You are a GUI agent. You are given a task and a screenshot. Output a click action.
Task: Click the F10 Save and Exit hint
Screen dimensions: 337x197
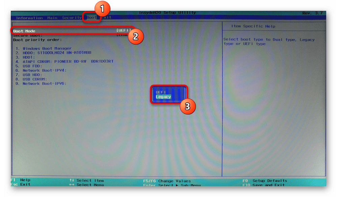[x=263, y=185]
